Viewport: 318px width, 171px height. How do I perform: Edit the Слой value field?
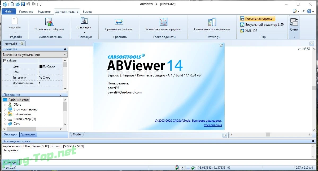50,72
